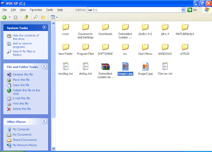
Task: Go up one folder level
Action: (26, 17)
